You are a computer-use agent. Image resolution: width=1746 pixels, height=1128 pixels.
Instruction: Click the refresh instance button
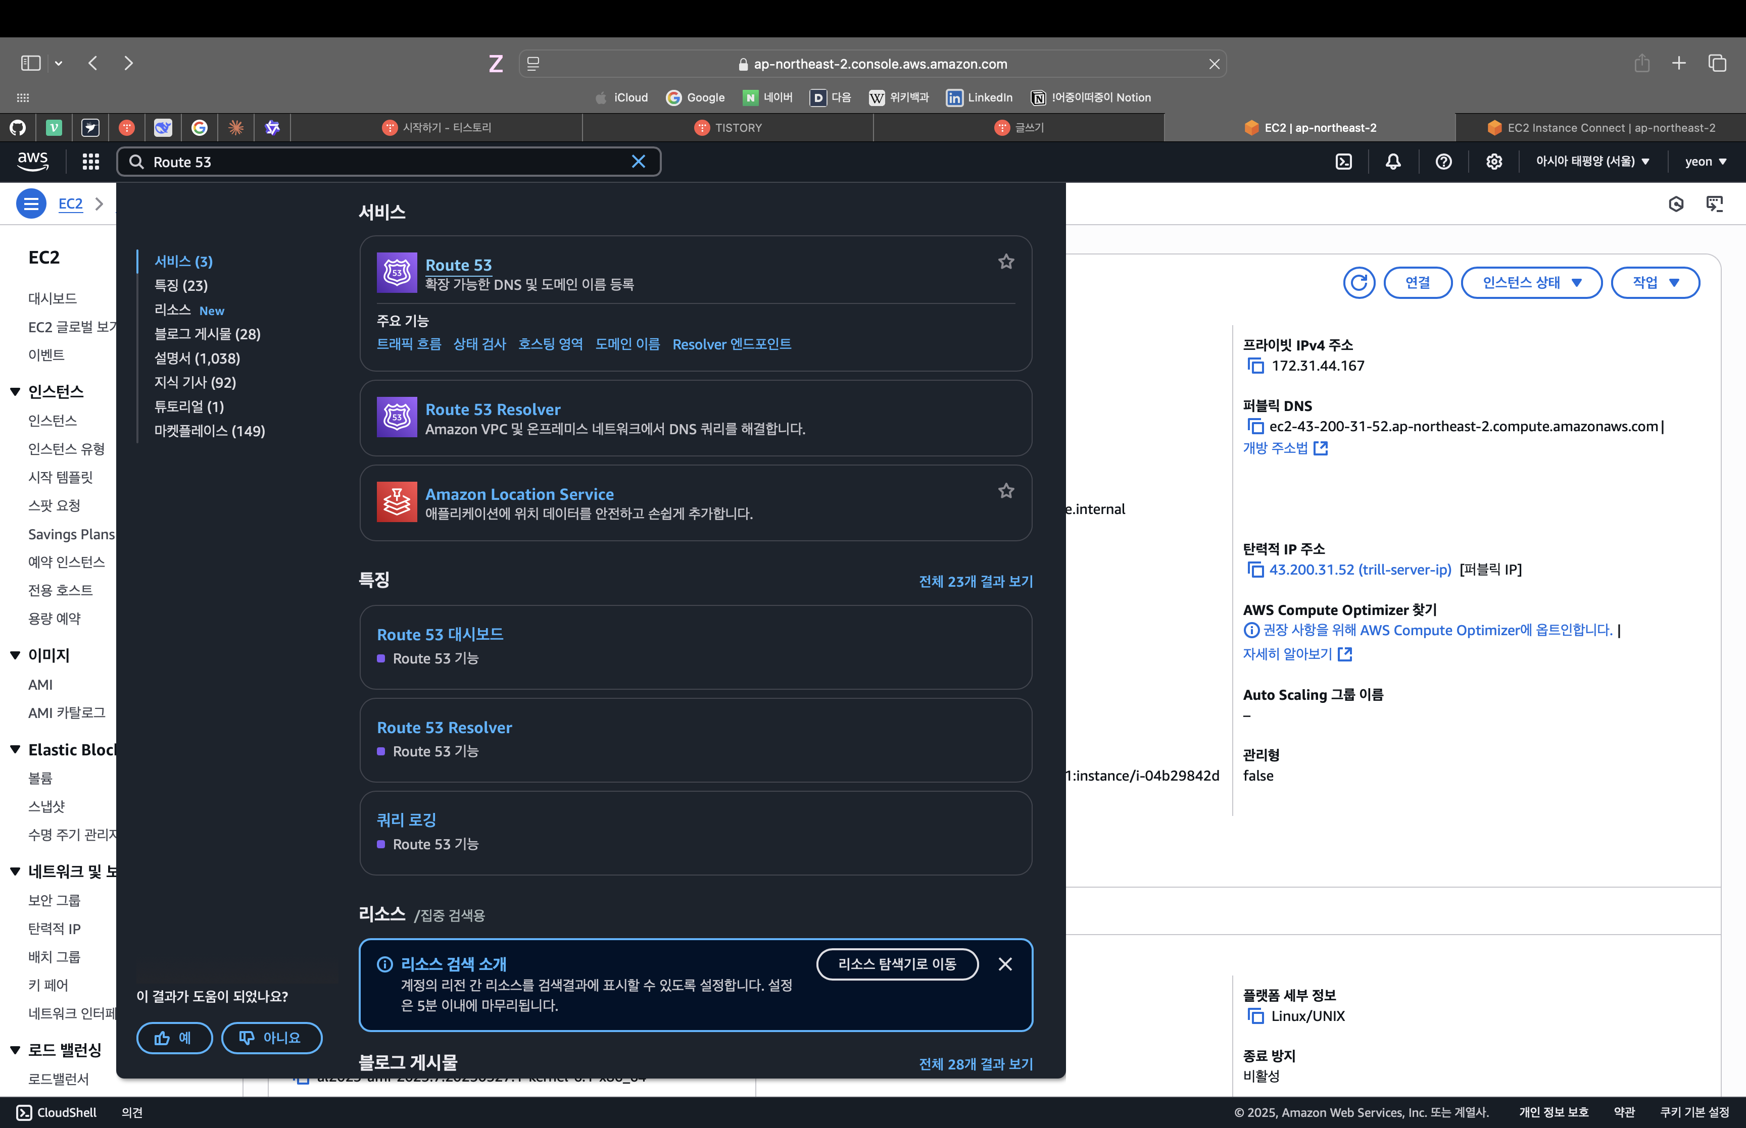pyautogui.click(x=1359, y=283)
